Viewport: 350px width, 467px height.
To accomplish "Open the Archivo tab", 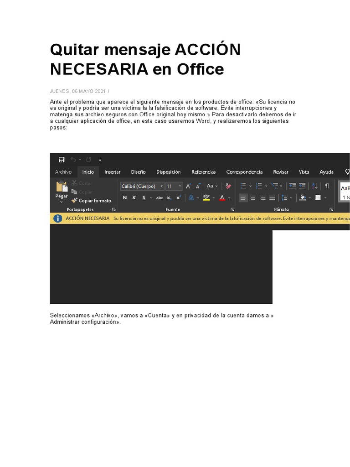I will coord(63,172).
